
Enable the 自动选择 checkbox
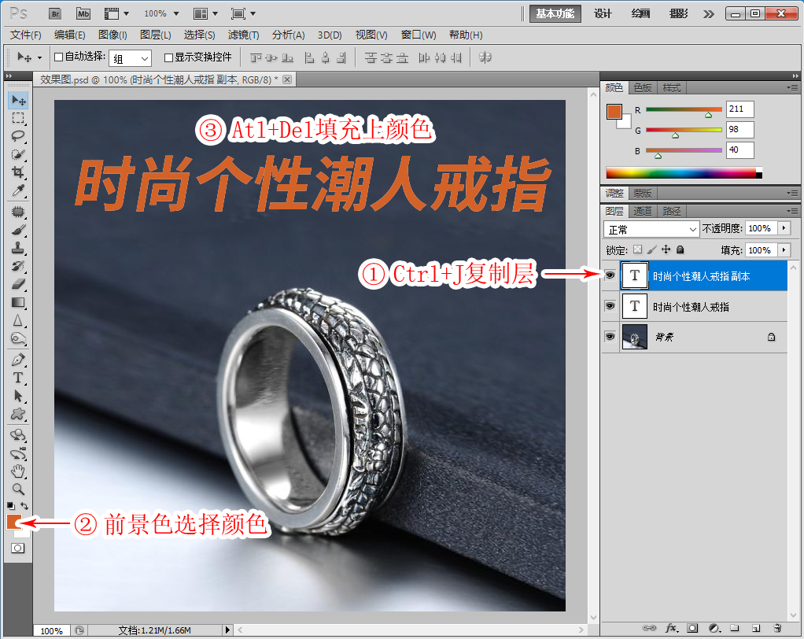click(x=58, y=57)
